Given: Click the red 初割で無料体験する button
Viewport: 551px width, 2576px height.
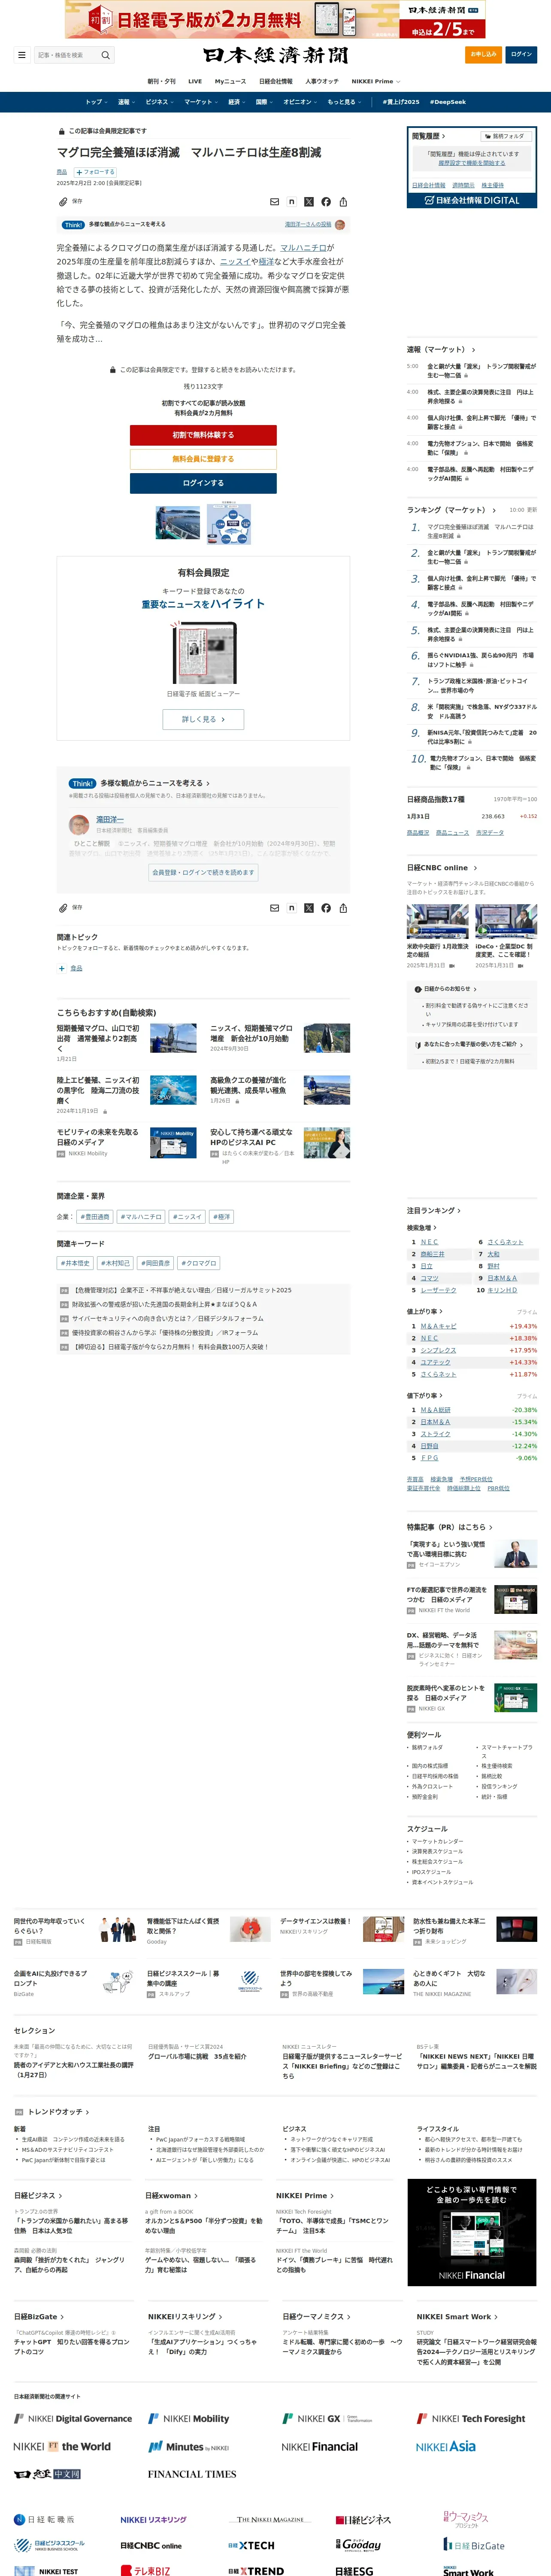Looking at the screenshot, I should click(x=203, y=435).
